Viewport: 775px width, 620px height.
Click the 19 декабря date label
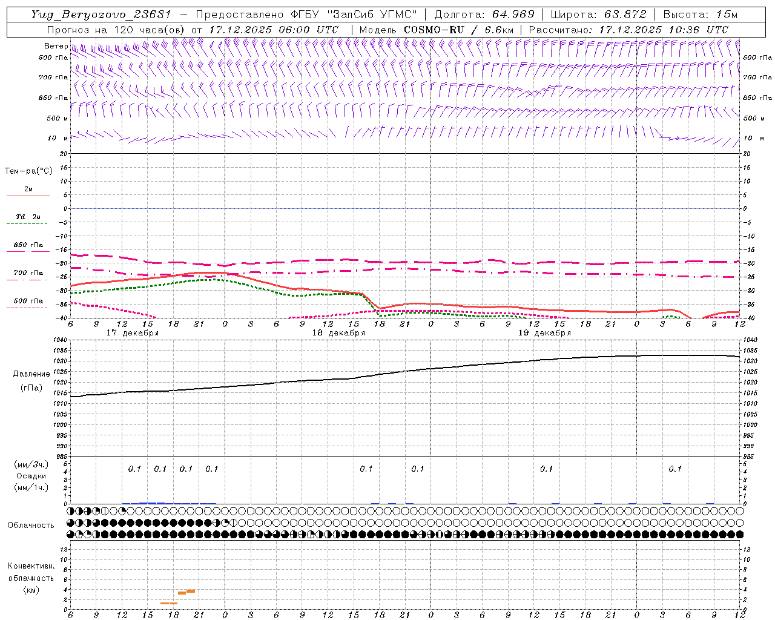coord(544,333)
